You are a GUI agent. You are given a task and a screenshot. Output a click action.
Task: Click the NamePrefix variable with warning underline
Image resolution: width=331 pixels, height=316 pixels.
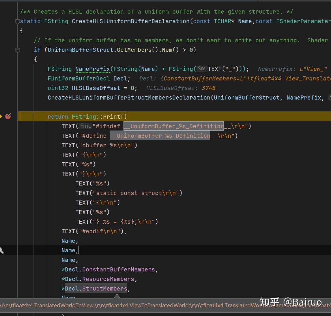(92, 69)
